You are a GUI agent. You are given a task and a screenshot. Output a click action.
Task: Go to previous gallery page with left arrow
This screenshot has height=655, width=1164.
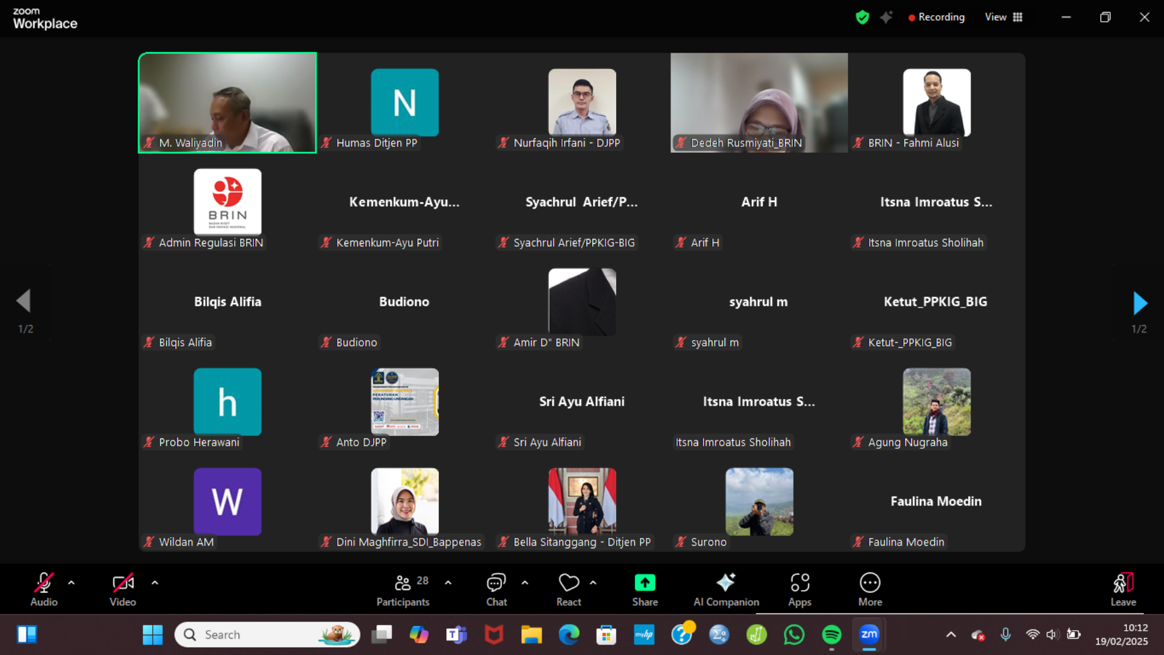(24, 301)
